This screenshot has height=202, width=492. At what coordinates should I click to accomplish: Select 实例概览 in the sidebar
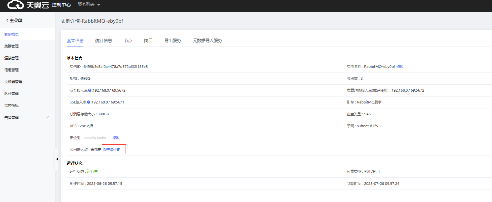point(11,34)
